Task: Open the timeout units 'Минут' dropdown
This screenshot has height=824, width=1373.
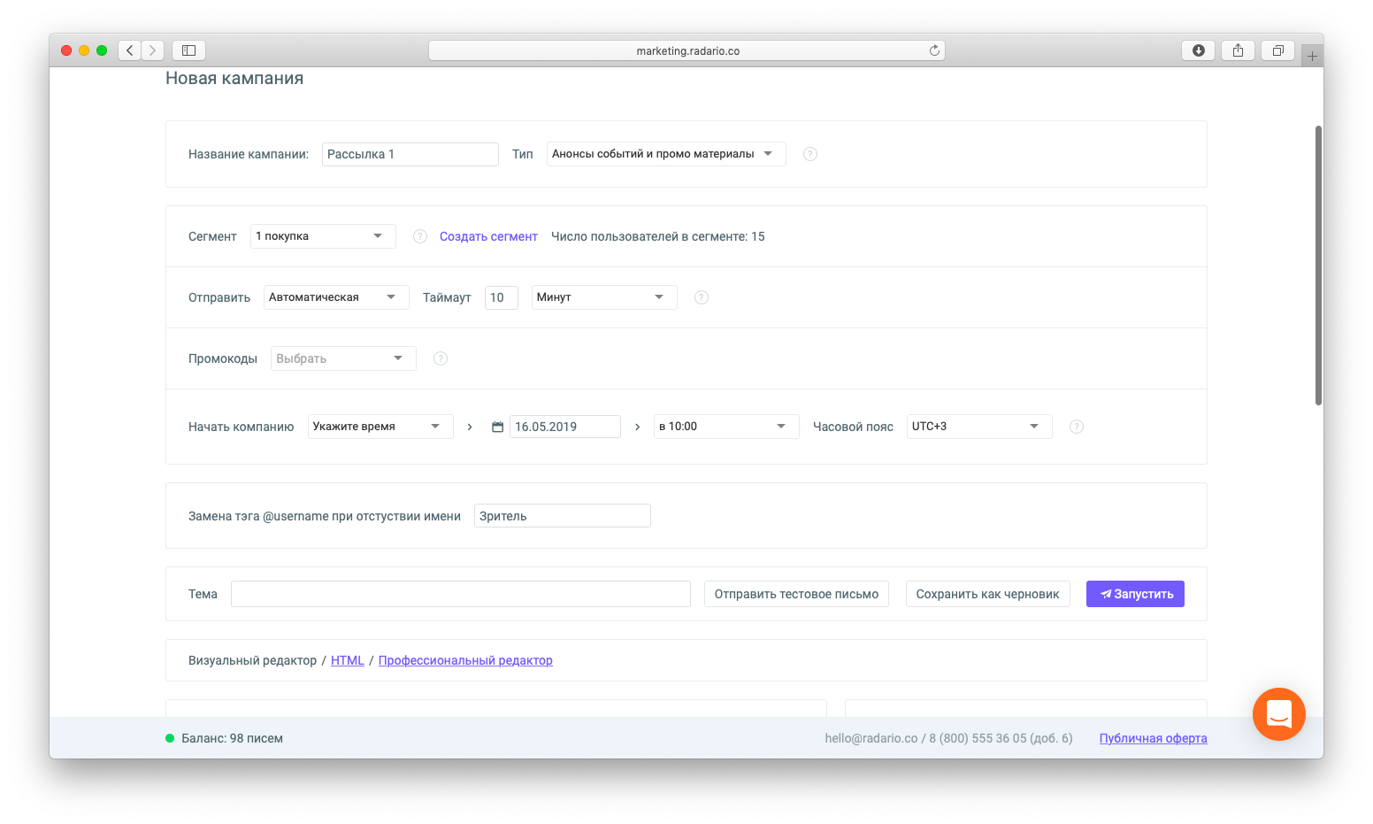Action: click(x=604, y=297)
